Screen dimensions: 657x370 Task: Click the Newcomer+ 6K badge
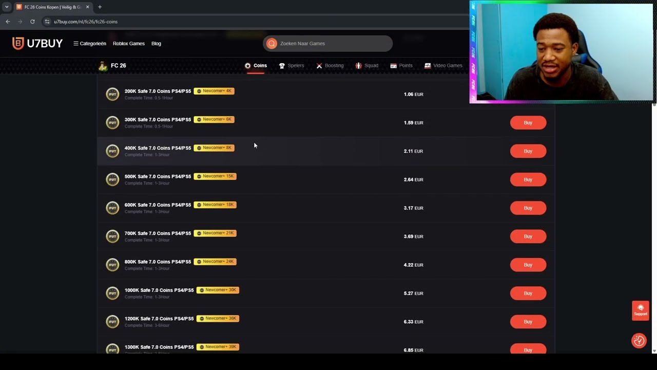(x=214, y=119)
